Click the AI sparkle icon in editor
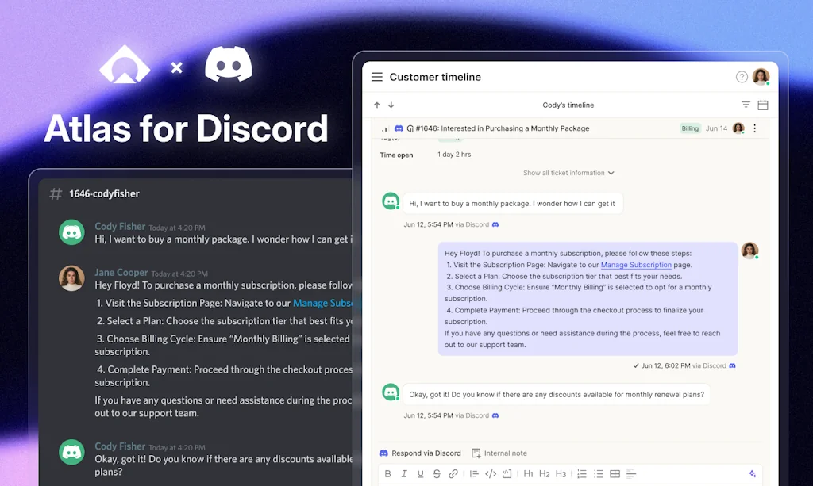 coord(752,474)
